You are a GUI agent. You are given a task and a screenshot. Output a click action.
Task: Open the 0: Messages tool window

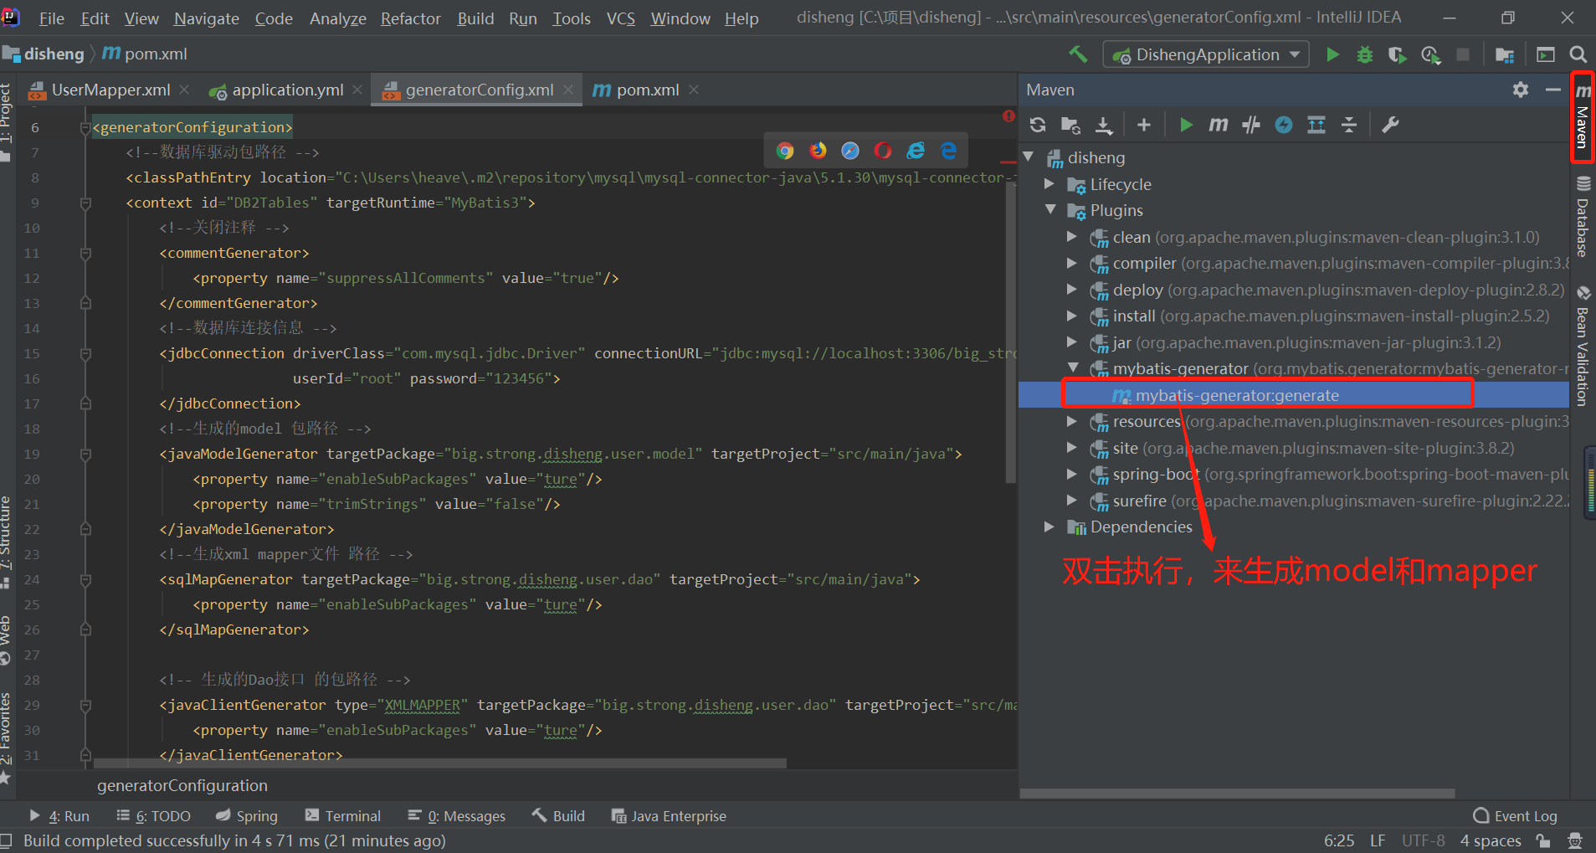pos(457,816)
